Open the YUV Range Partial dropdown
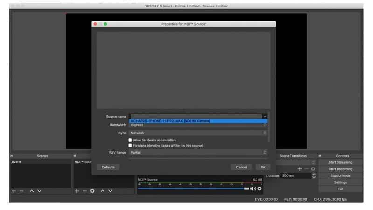 [198, 153]
